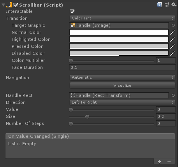Open Target Graphic object picker circle

point(173,25)
